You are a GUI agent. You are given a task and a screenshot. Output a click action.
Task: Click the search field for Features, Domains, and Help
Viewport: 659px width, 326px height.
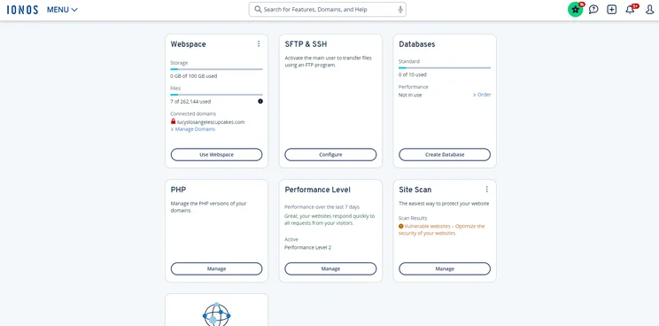[x=328, y=9]
